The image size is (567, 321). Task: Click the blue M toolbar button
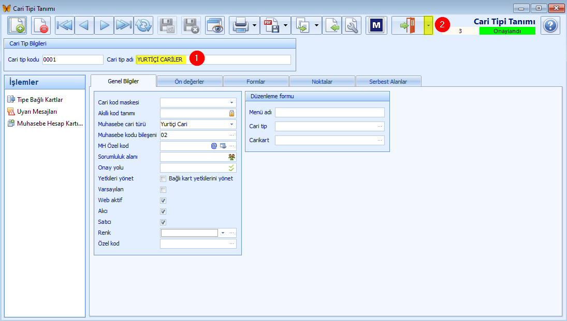click(376, 25)
